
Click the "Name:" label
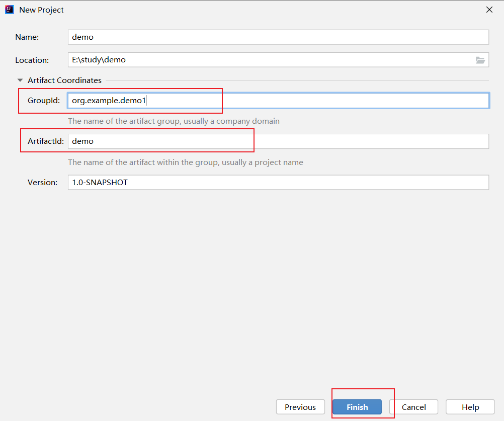[27, 37]
